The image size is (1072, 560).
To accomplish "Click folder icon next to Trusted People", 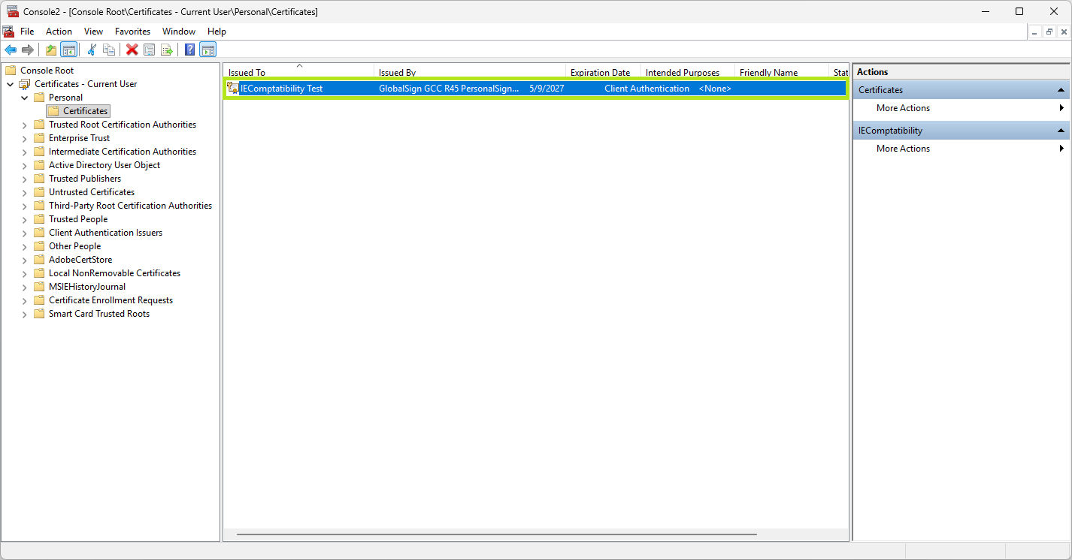I will pos(39,219).
